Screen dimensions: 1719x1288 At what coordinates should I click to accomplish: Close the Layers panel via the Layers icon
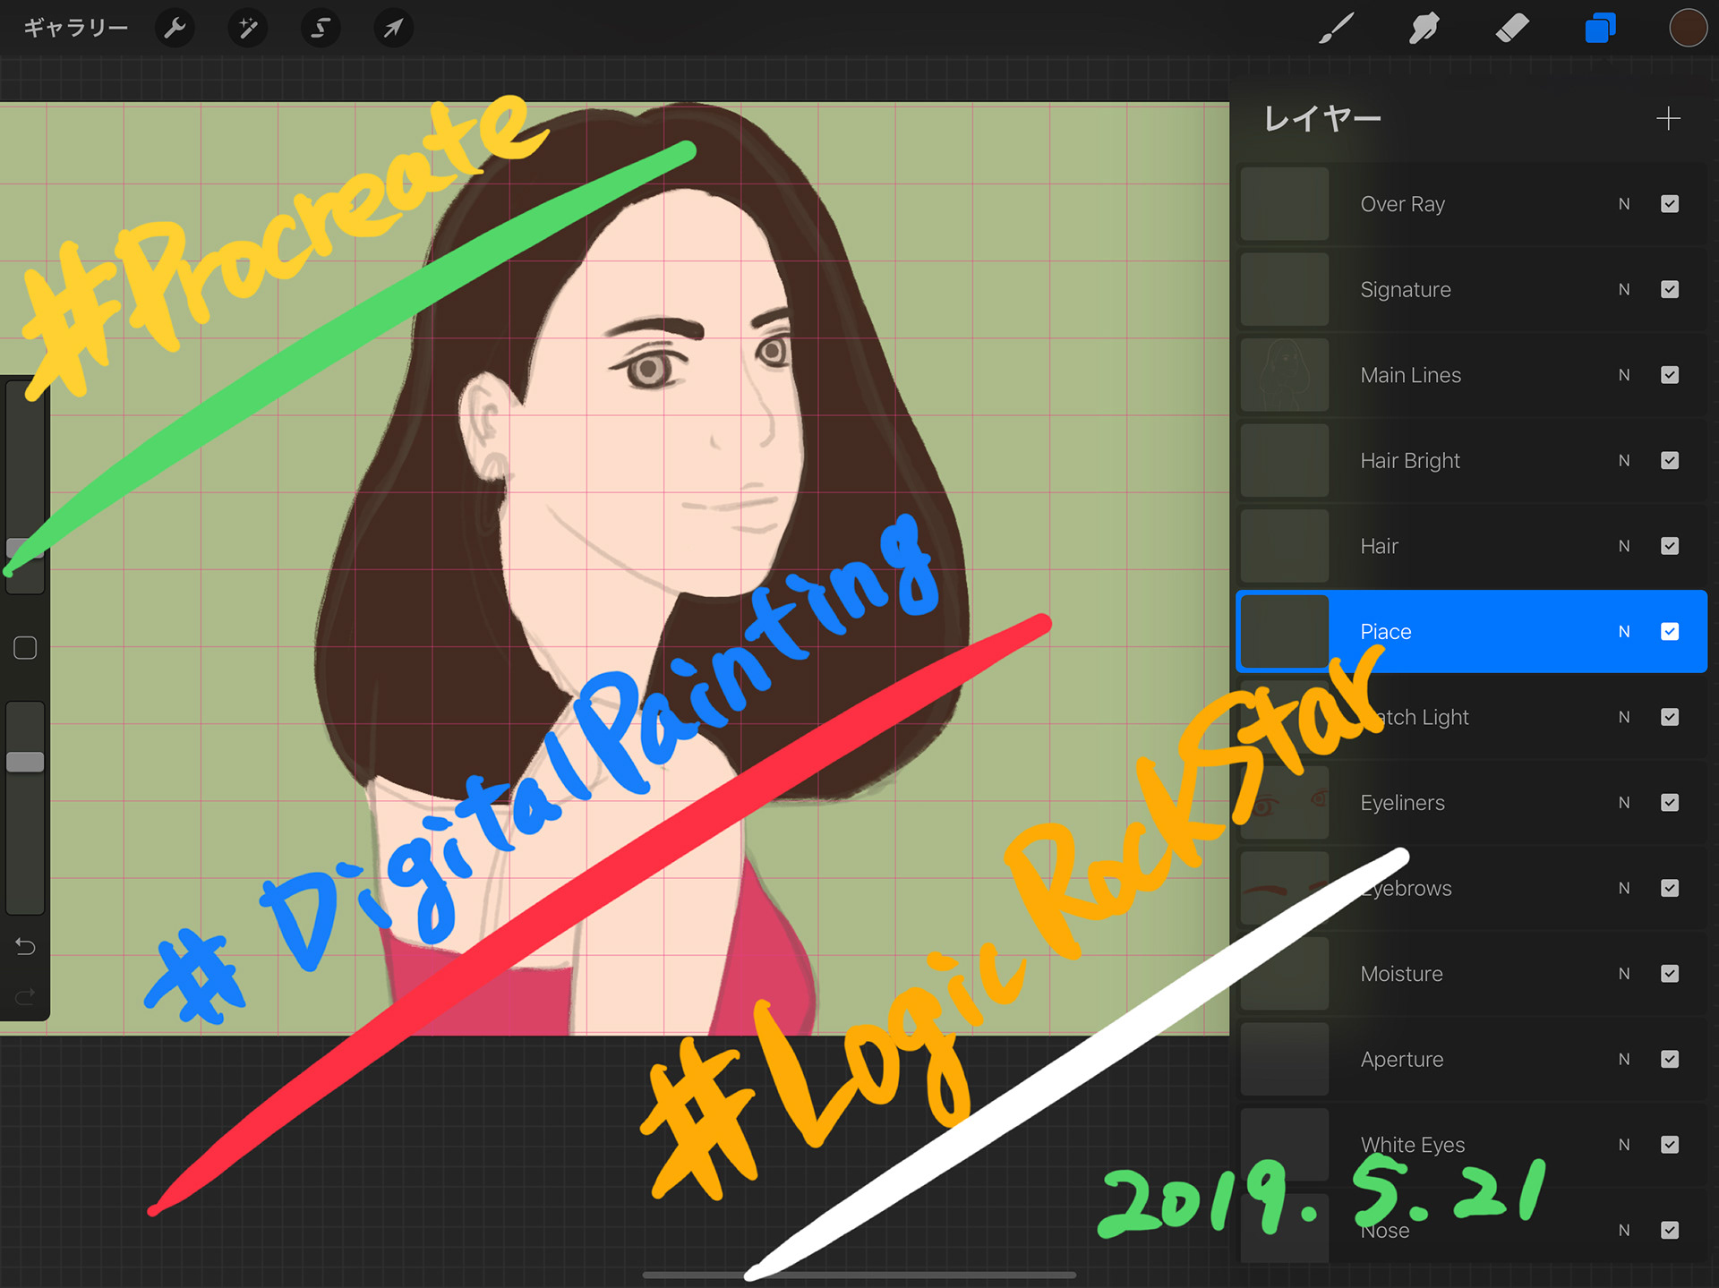[1600, 29]
